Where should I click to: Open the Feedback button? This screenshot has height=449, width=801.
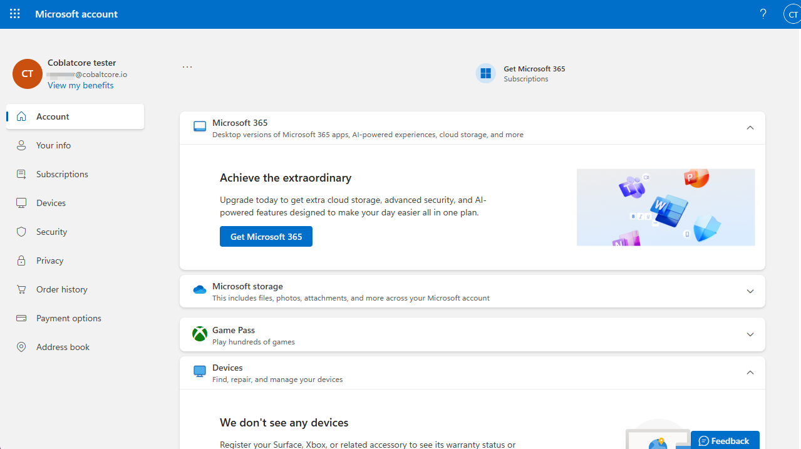725,441
